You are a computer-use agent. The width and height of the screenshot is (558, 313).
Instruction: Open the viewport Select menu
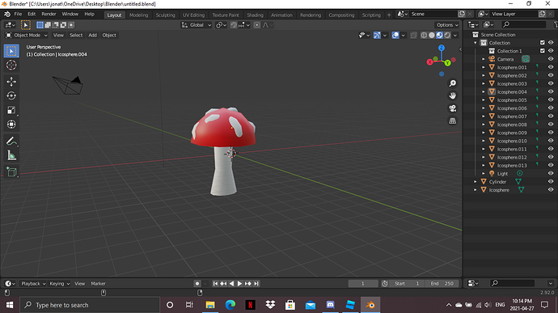coord(76,36)
